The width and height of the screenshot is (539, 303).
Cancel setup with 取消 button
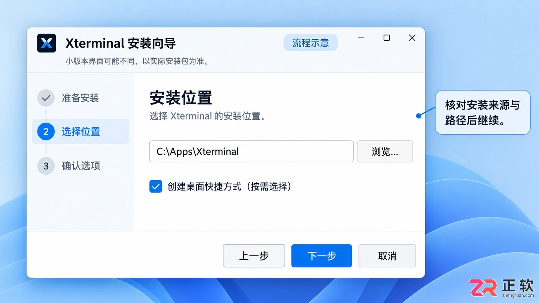click(x=387, y=256)
